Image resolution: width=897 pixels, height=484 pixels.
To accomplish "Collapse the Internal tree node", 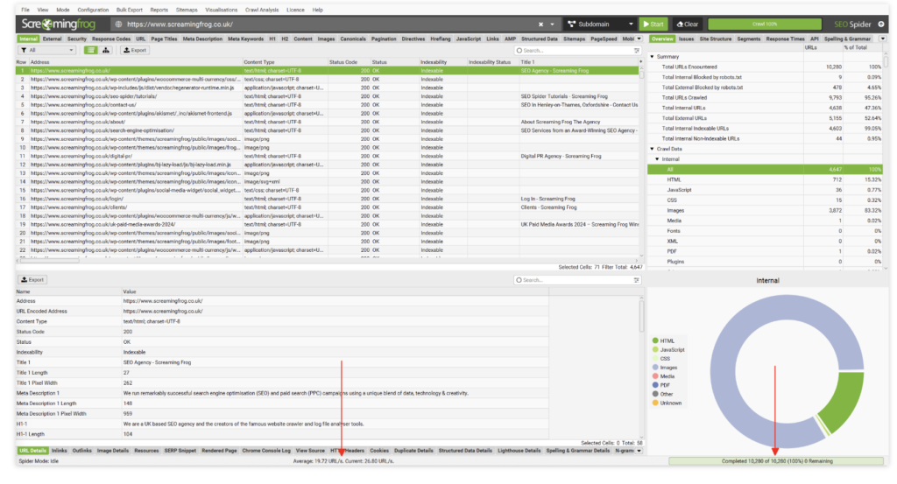I will click(x=657, y=159).
